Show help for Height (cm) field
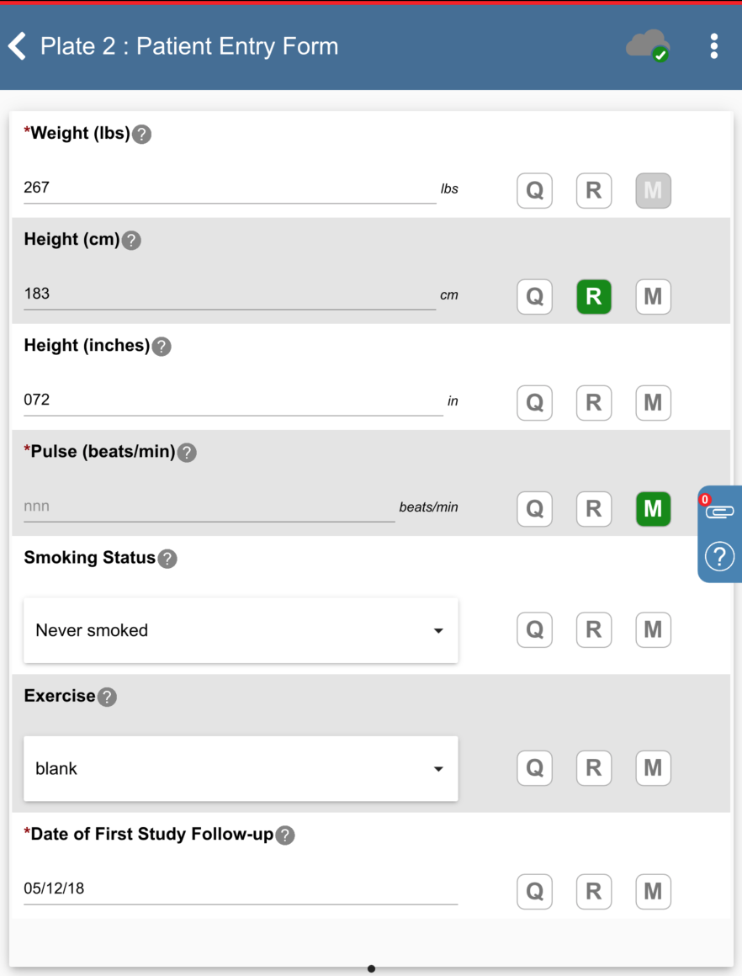The width and height of the screenshot is (742, 976). click(x=131, y=241)
